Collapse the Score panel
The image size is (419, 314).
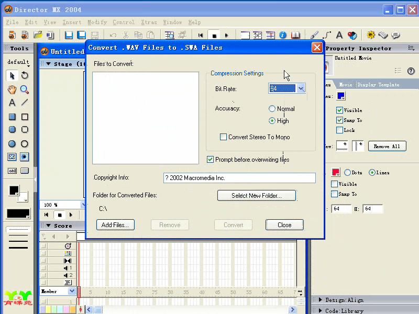point(48,226)
